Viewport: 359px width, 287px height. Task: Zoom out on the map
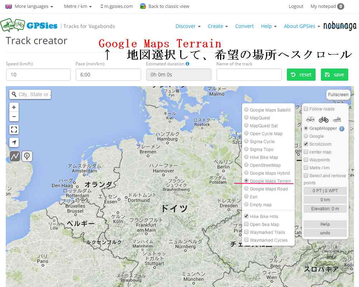(14, 117)
